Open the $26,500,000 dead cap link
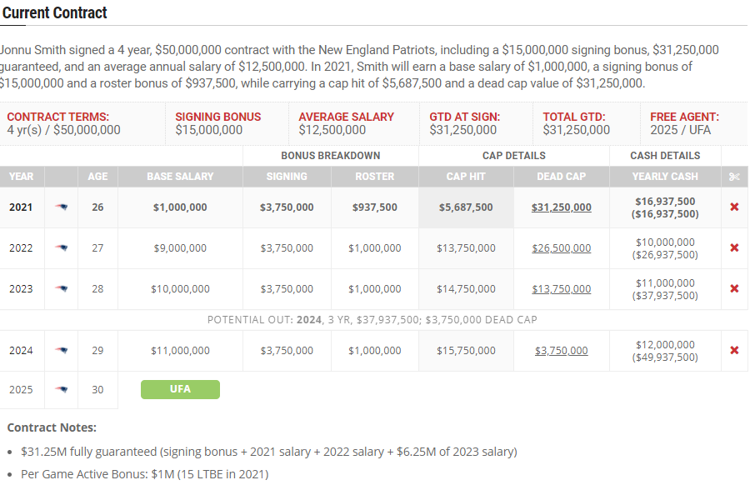The image size is (750, 485). pos(562,248)
